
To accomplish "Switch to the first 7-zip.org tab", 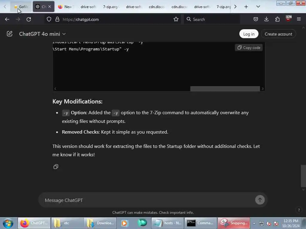I will [x=111, y=7].
